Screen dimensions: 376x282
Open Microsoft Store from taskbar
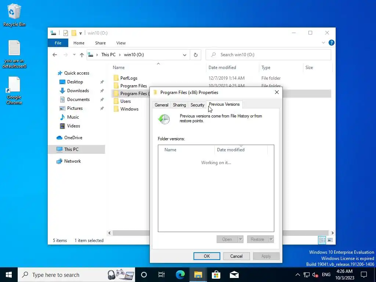click(216, 275)
